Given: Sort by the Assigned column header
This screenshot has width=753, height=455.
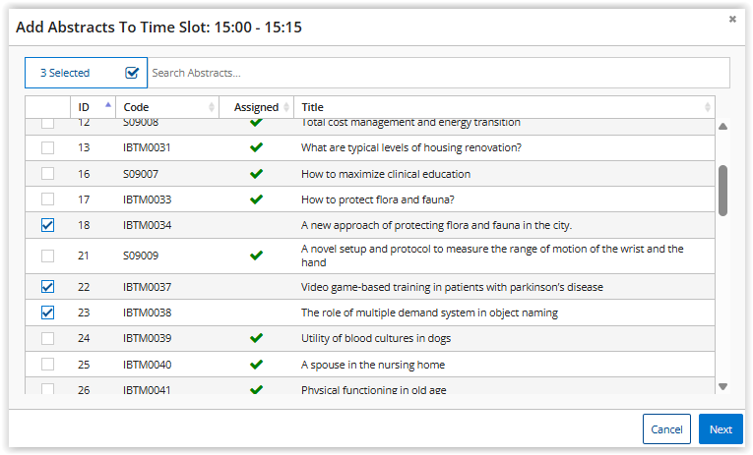Looking at the screenshot, I should point(256,107).
